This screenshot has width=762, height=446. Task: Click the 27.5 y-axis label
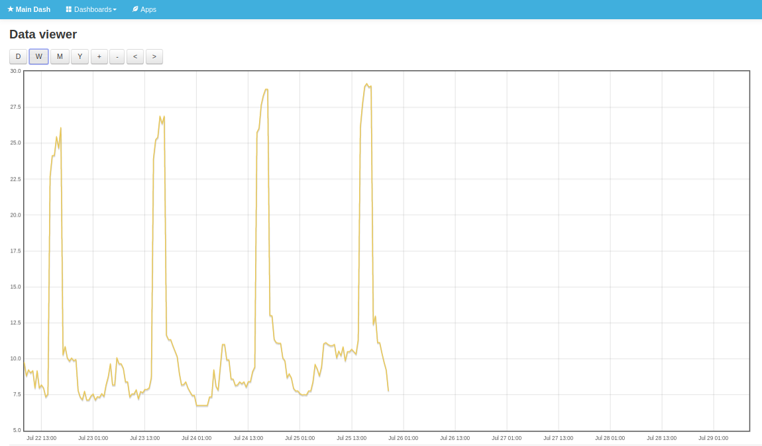tap(15, 107)
